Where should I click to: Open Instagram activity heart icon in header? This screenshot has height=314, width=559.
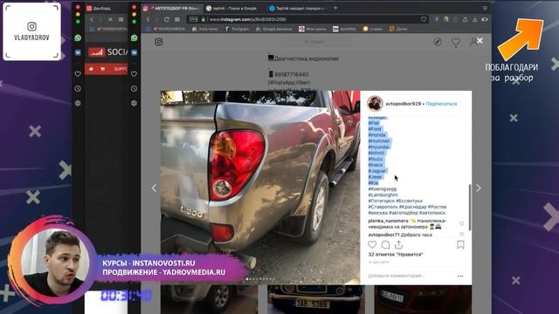(456, 42)
